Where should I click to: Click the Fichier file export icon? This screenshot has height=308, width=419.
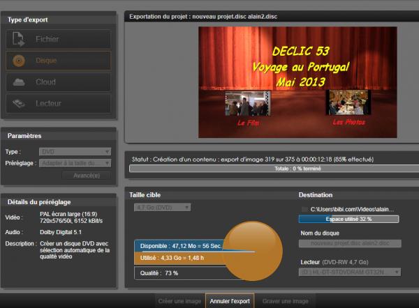pos(18,39)
